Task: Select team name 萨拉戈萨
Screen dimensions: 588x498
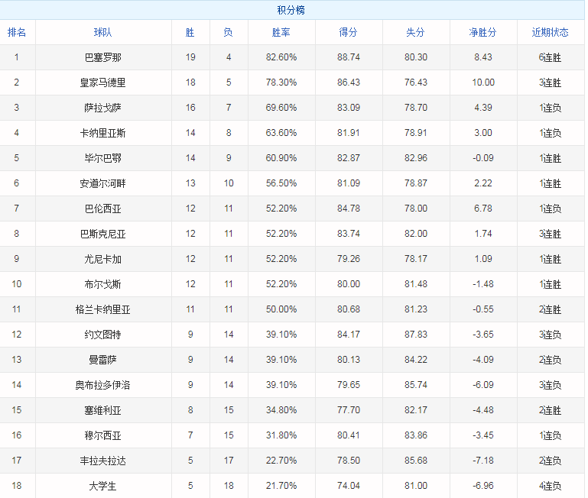Action: [x=102, y=108]
